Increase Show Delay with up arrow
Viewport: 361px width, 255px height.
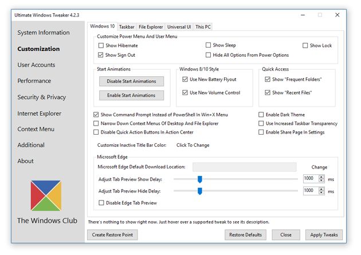pyautogui.click(x=321, y=176)
